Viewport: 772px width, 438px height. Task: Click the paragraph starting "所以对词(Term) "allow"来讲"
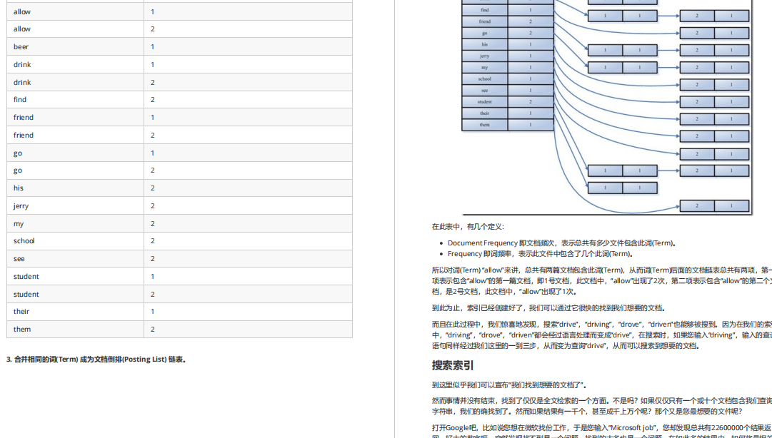[601, 280]
